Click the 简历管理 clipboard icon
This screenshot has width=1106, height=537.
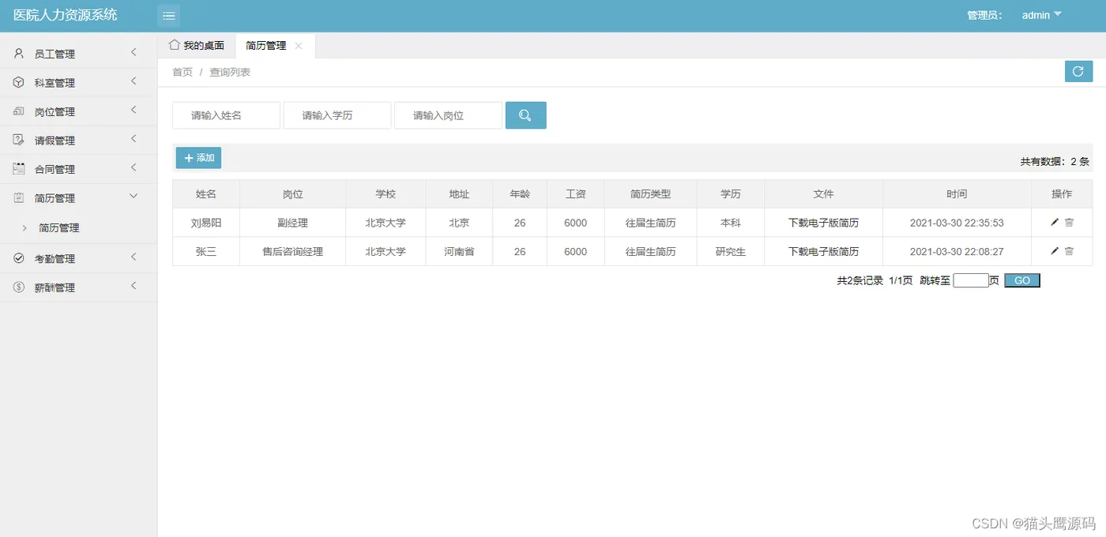tap(19, 198)
